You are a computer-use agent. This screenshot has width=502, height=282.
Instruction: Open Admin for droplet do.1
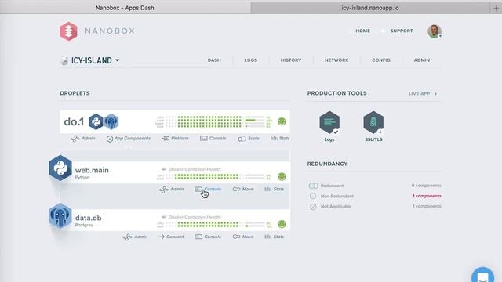click(83, 139)
